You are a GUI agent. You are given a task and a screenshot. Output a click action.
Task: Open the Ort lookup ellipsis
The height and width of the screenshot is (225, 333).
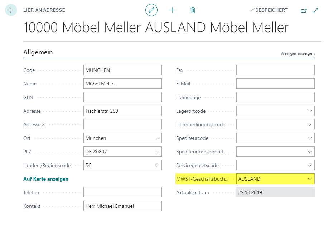point(157,138)
